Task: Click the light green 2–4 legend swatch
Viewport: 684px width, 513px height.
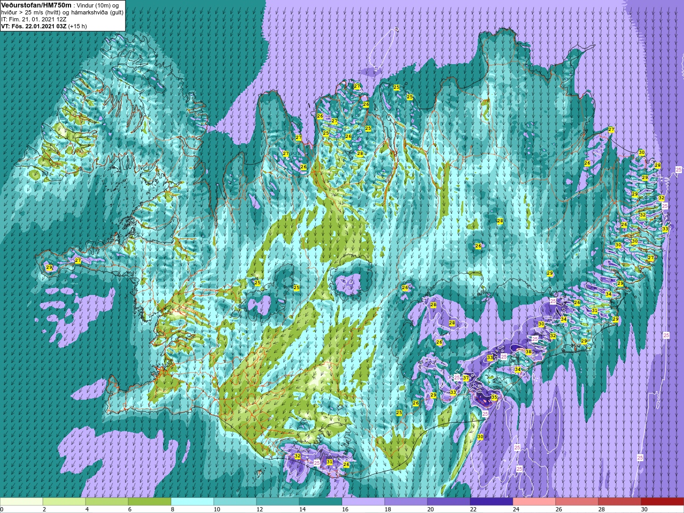Action: pos(64,502)
